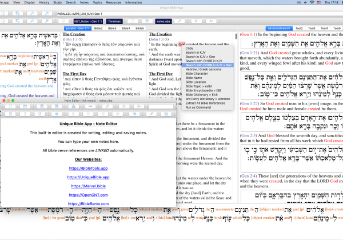Screen dimensions: 343x240
Task: Toggle underline formatting in Note Editor
Action: click(x=39, y=114)
